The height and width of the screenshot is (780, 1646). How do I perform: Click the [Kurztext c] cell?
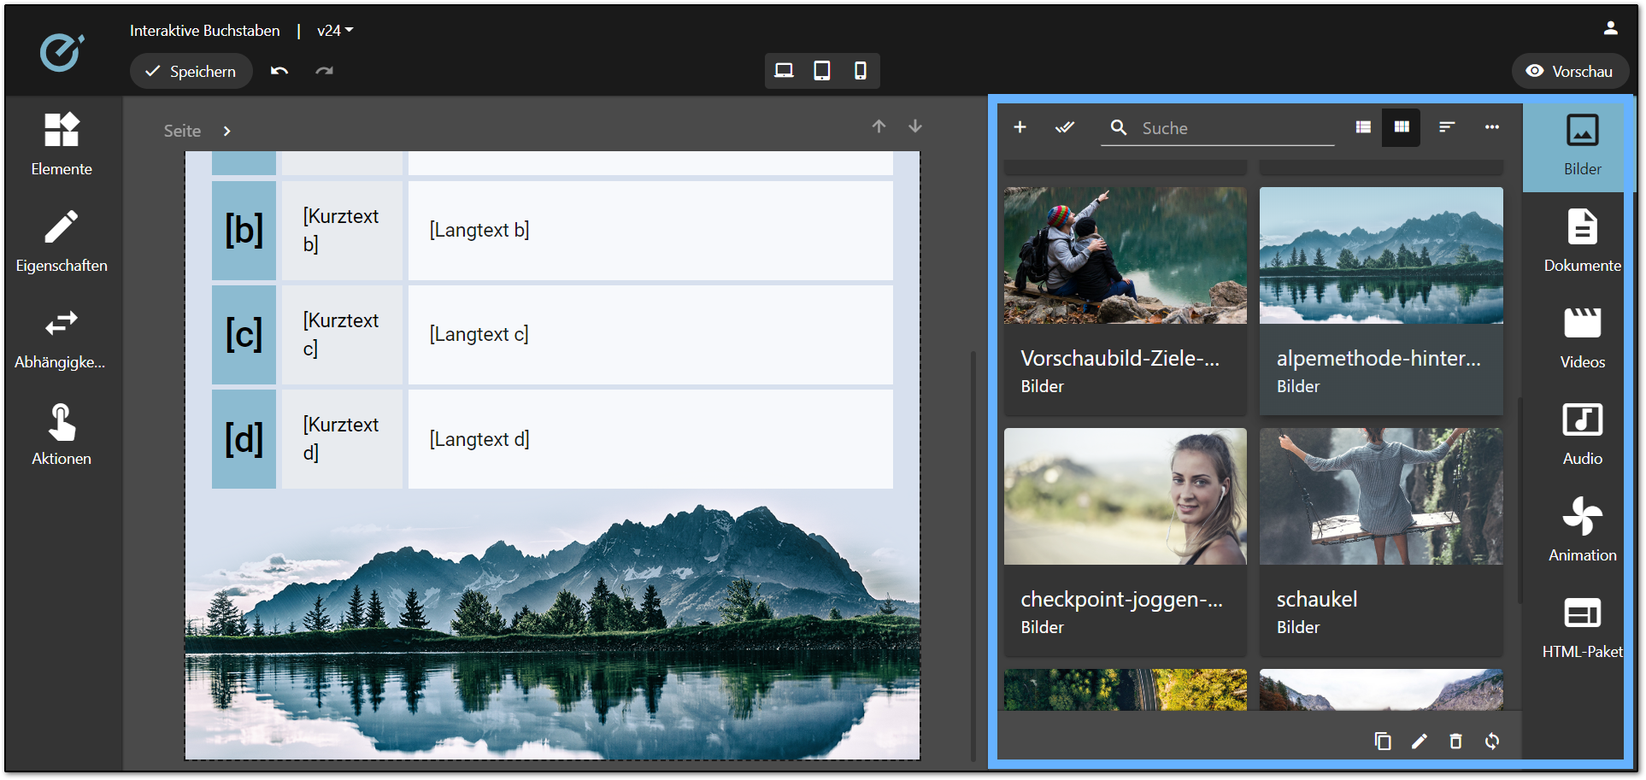(342, 334)
